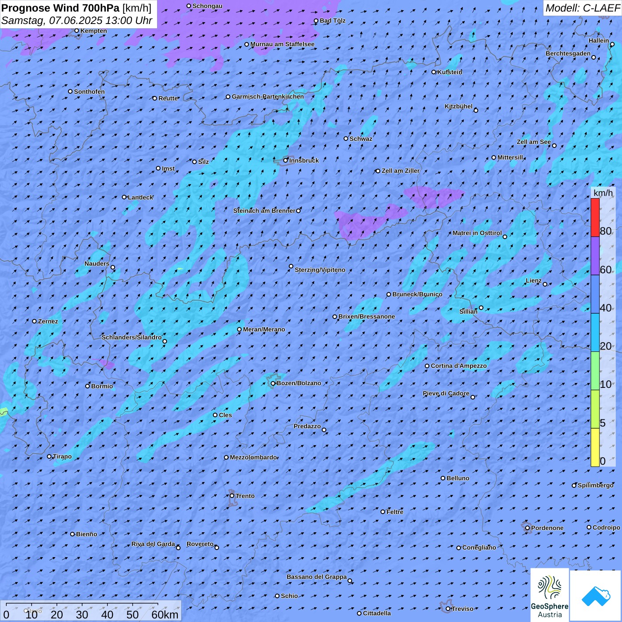Click the 'Steinach am Brenner' label

(264, 211)
